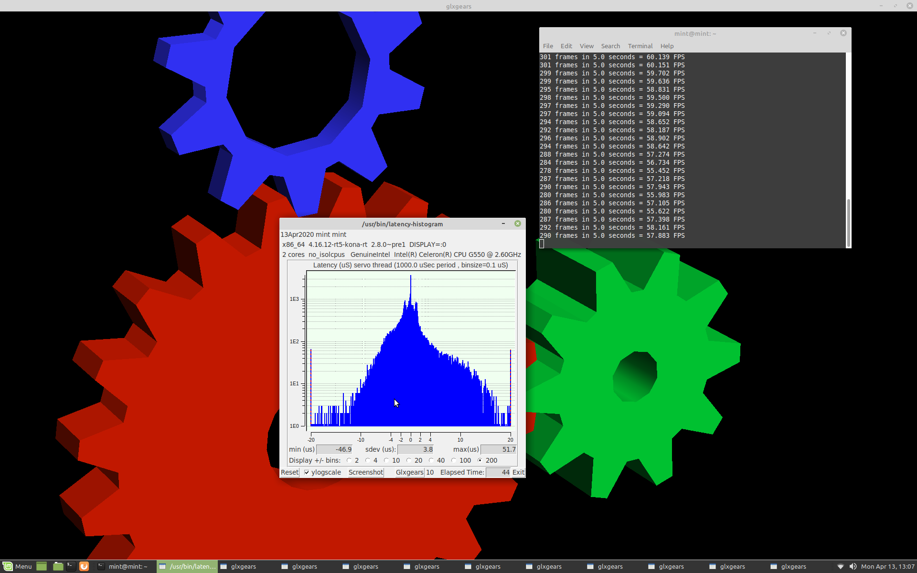This screenshot has height=573, width=917.
Task: Click the green Show Desktop launcher icon
Action: [x=42, y=566]
